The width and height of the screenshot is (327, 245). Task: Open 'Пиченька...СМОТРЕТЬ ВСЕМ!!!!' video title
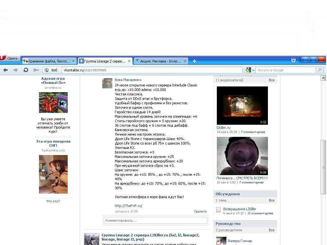[242, 178]
